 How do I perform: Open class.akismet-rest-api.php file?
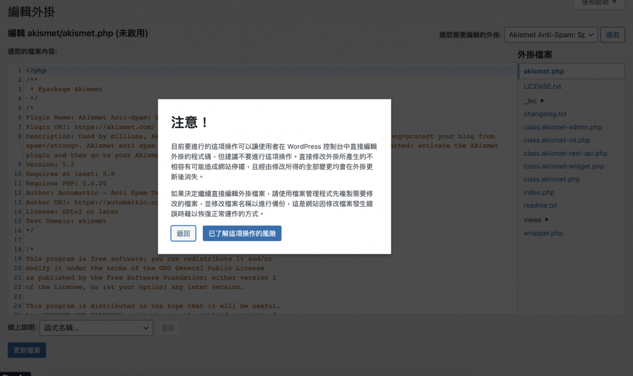coord(565,153)
